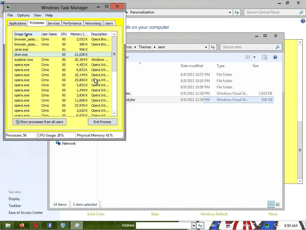The width and height of the screenshot is (306, 230).
Task: Sort processes by Memory column
Action: click(79, 34)
